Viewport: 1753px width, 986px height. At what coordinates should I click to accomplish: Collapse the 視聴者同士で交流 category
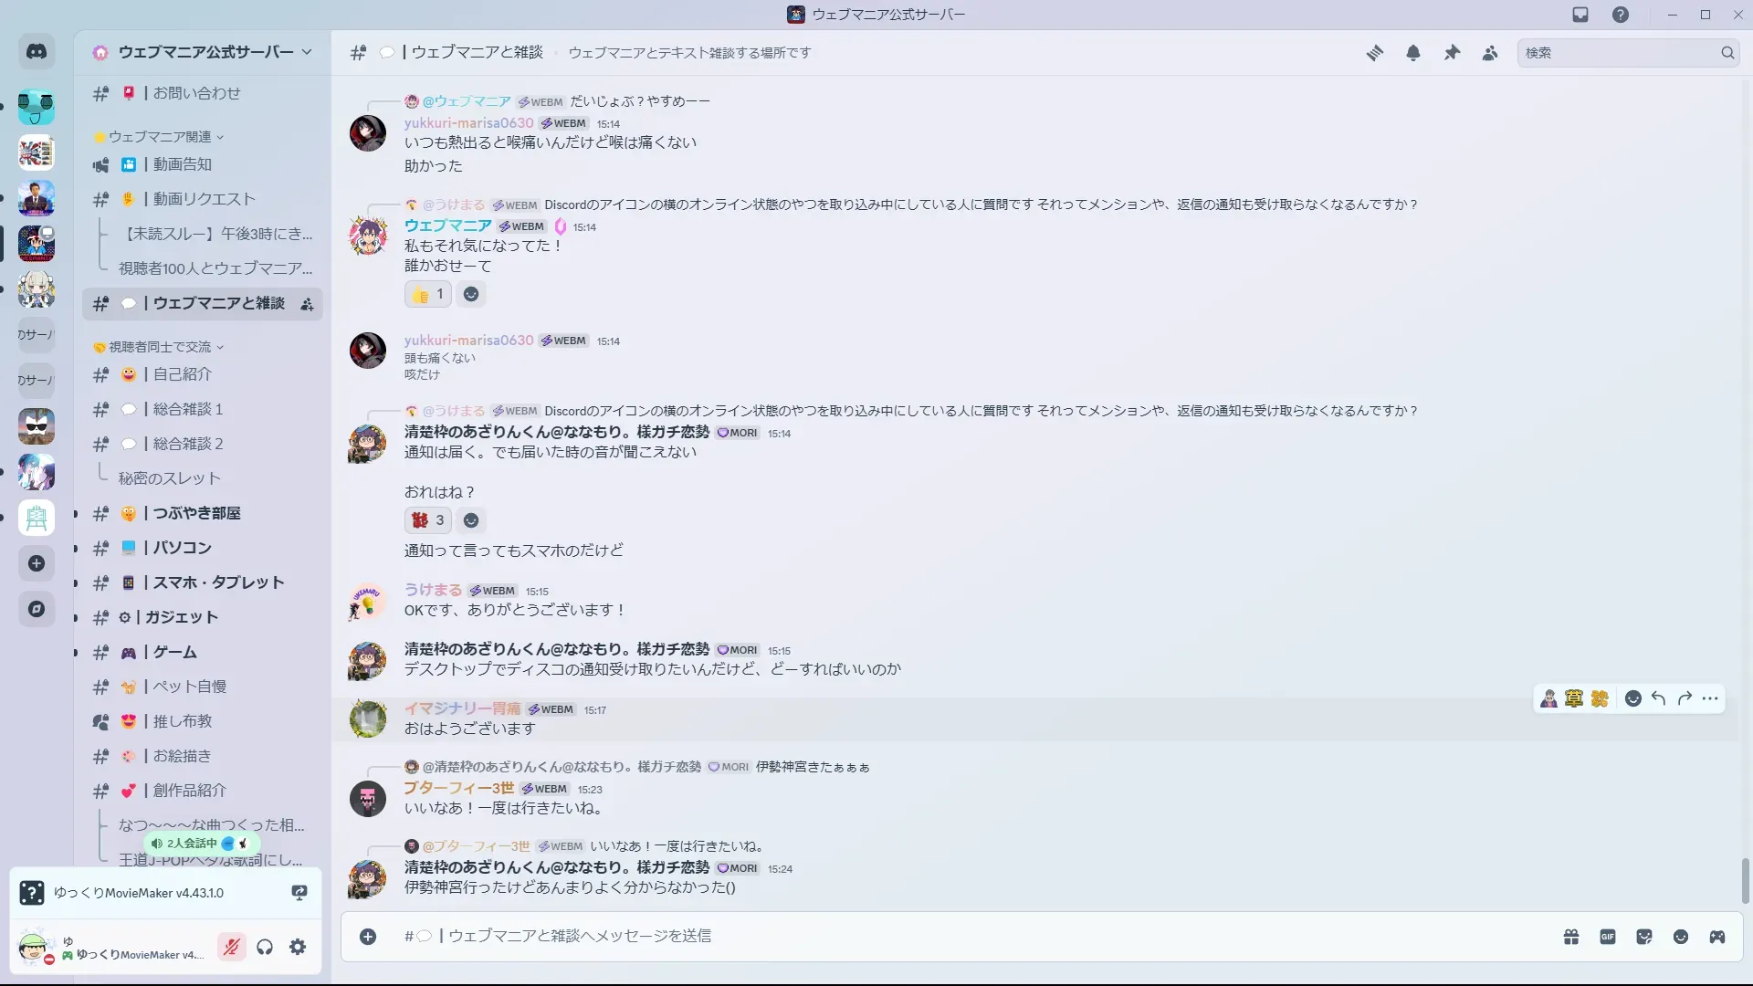coord(160,347)
